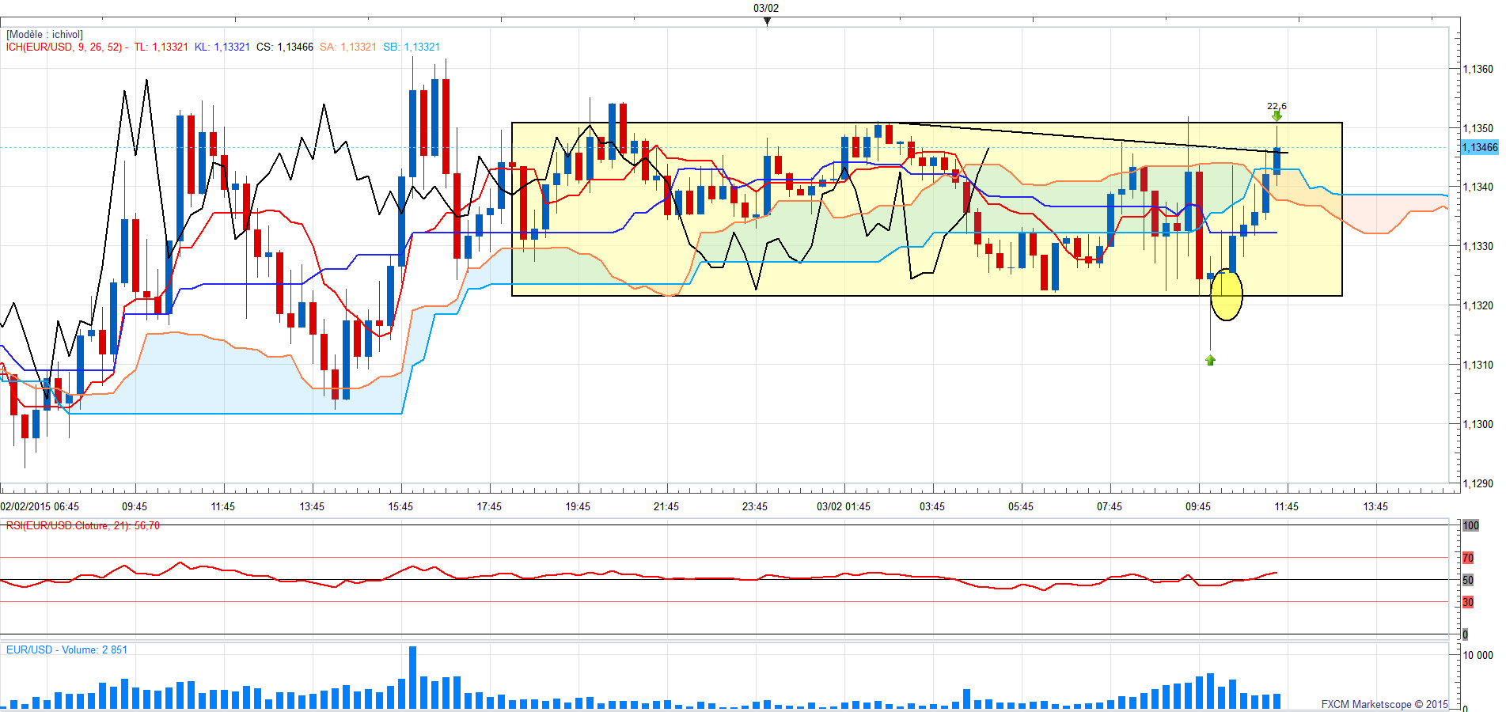Click the light blue SB: 1,13321 legend value
The height and width of the screenshot is (712, 1506).
pos(411,47)
